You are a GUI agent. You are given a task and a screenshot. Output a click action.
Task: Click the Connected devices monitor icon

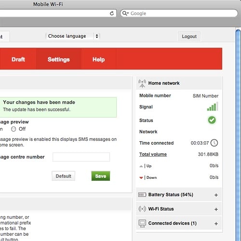point(142,224)
